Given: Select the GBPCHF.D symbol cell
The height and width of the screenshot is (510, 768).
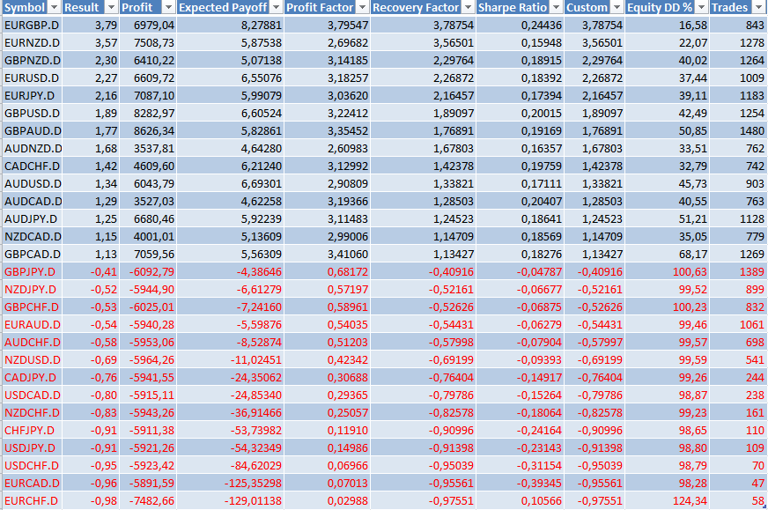Looking at the screenshot, I should pyautogui.click(x=32, y=307).
